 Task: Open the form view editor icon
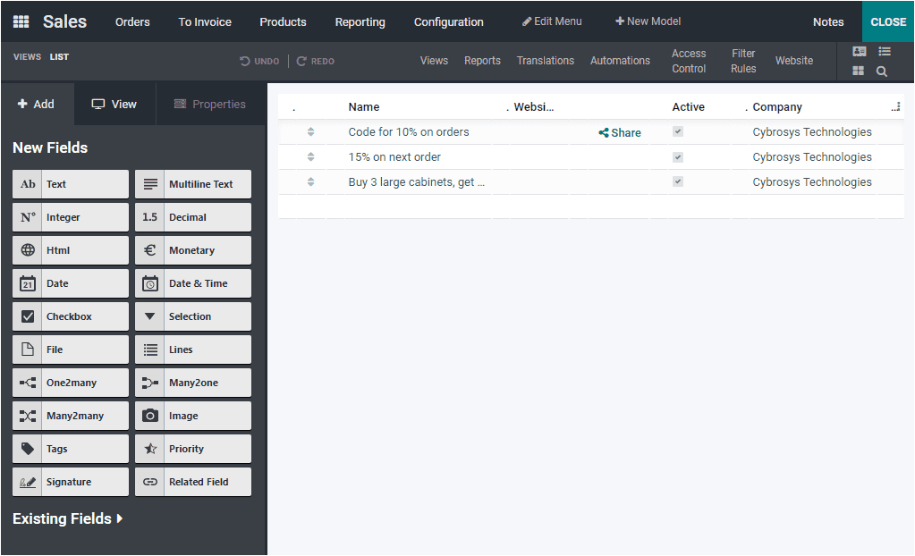click(860, 51)
